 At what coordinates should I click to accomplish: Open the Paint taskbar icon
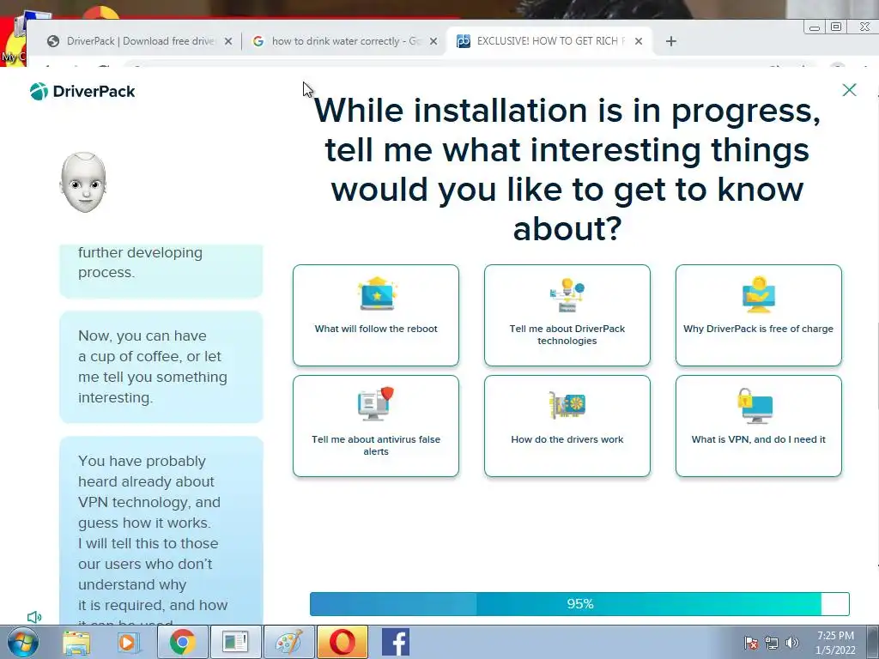click(288, 642)
